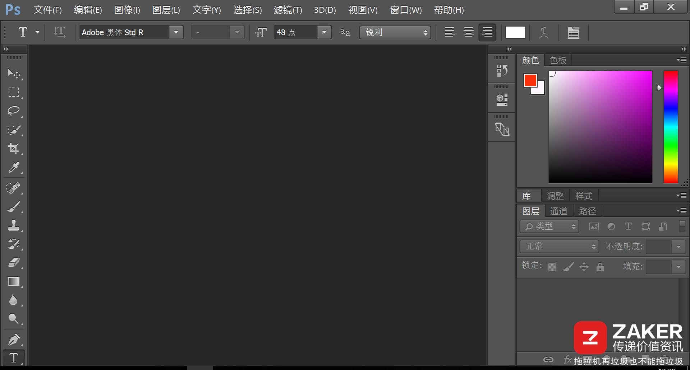
Task: Click the link layers icon
Action: pyautogui.click(x=548, y=359)
